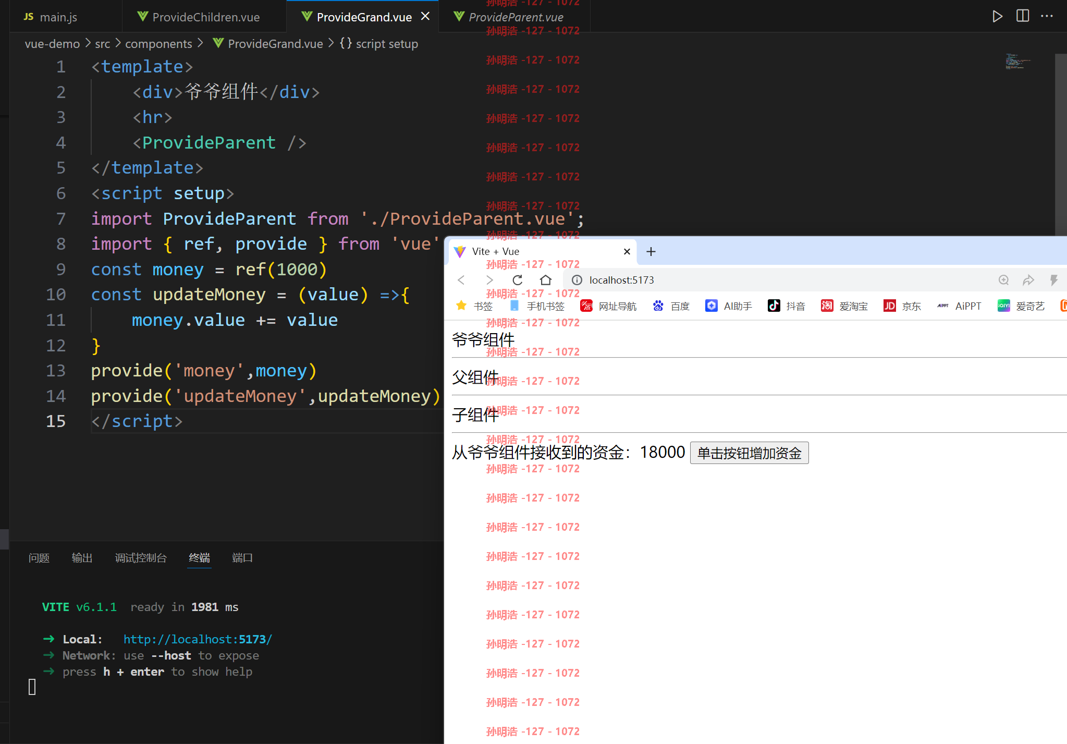
Task: Close the ProvideGrand.vue tab
Action: (x=425, y=16)
